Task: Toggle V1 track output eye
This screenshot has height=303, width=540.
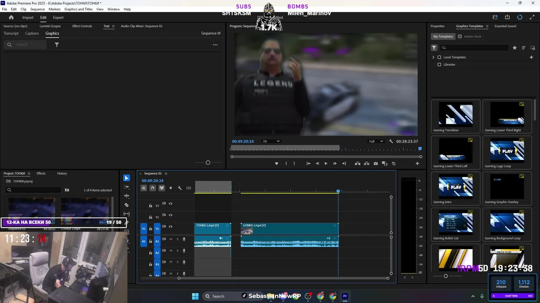Action: click(x=170, y=227)
